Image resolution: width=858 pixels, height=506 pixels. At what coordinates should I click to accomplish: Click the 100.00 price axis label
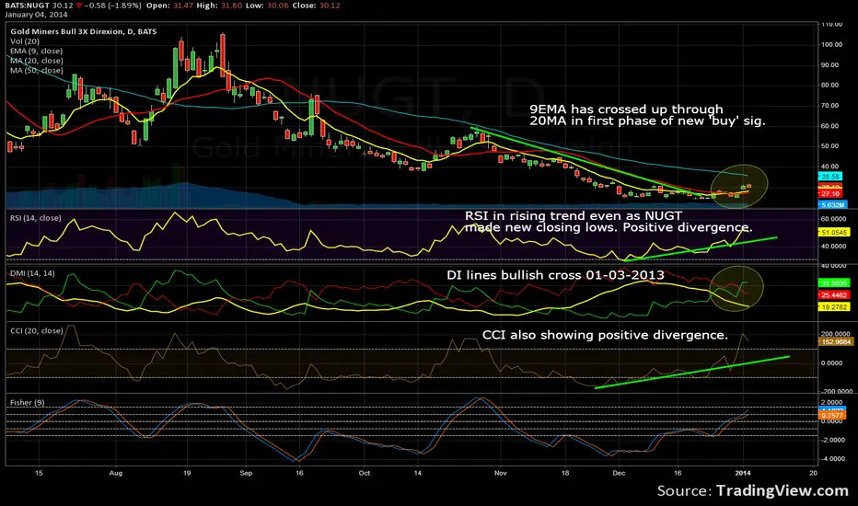(831, 45)
